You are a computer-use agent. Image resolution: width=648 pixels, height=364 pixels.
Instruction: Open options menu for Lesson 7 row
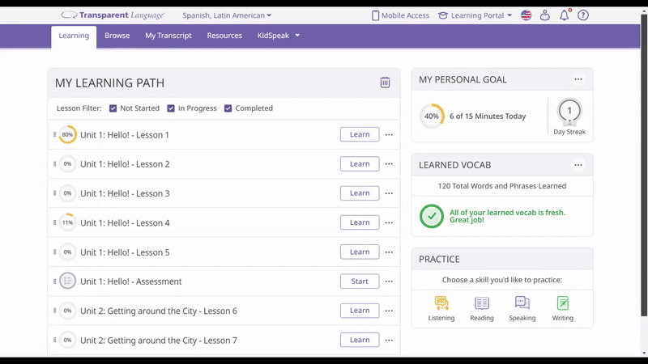(x=389, y=340)
